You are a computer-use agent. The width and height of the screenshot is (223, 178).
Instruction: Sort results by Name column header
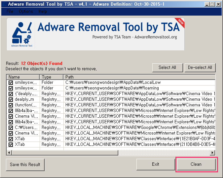point(23,77)
